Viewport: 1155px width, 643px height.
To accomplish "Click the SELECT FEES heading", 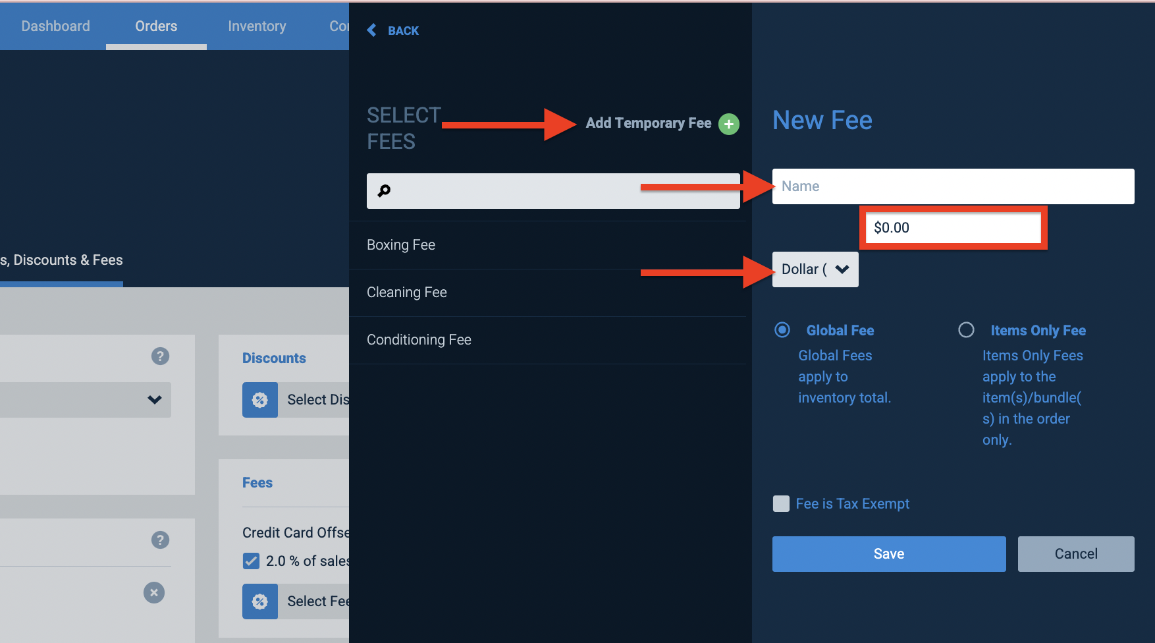I will [404, 128].
